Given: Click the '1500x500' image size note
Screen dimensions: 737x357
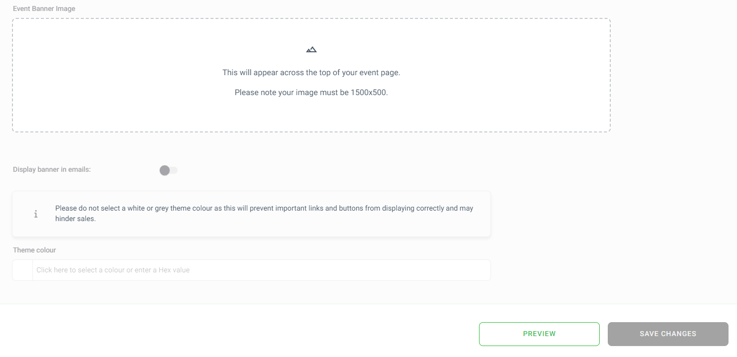Looking at the screenshot, I should pos(369,92).
